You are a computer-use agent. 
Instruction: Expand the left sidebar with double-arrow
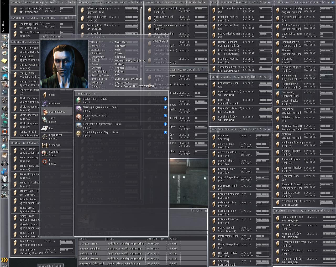[4, 3]
